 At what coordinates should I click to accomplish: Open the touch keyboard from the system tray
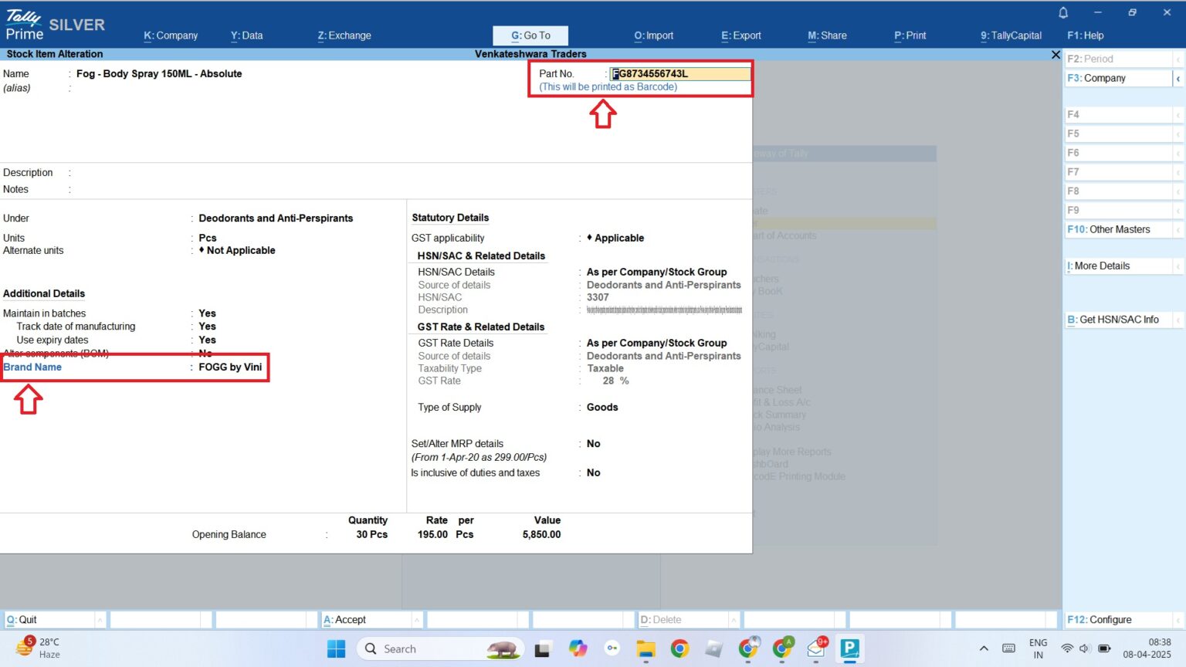[x=1010, y=648]
